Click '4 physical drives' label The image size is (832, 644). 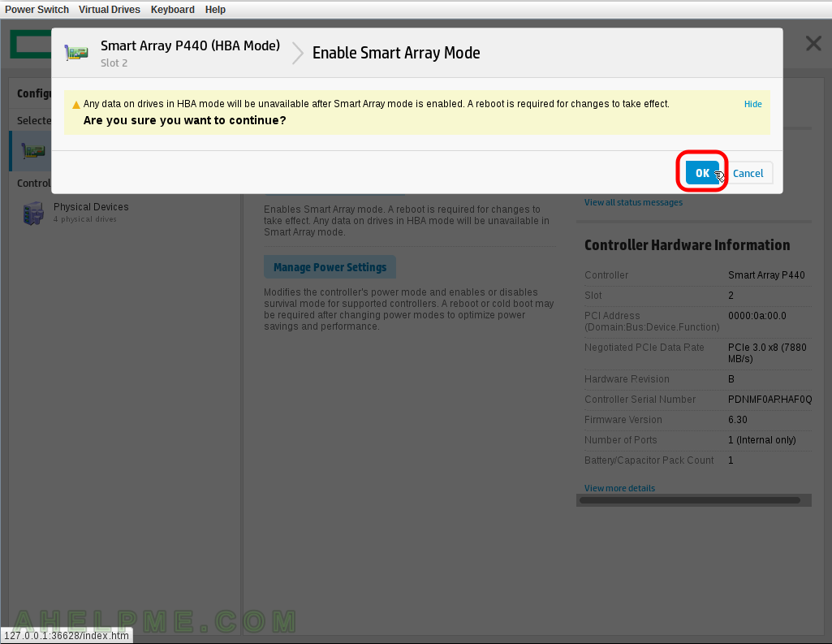[85, 218]
